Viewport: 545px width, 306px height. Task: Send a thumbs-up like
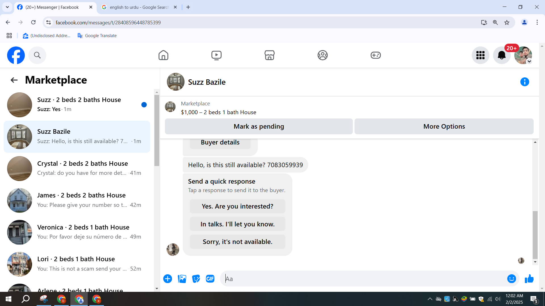(x=529, y=279)
